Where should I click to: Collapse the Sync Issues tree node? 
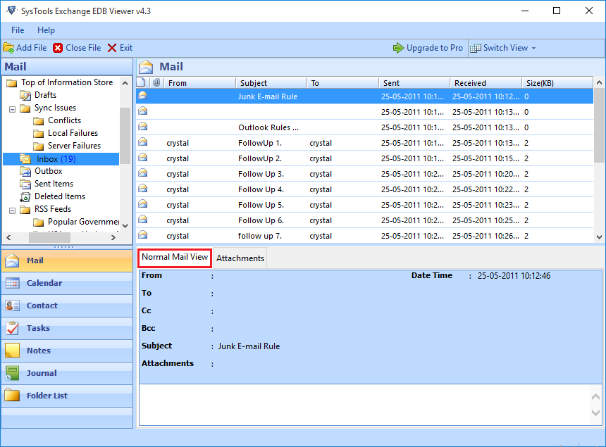(x=13, y=109)
